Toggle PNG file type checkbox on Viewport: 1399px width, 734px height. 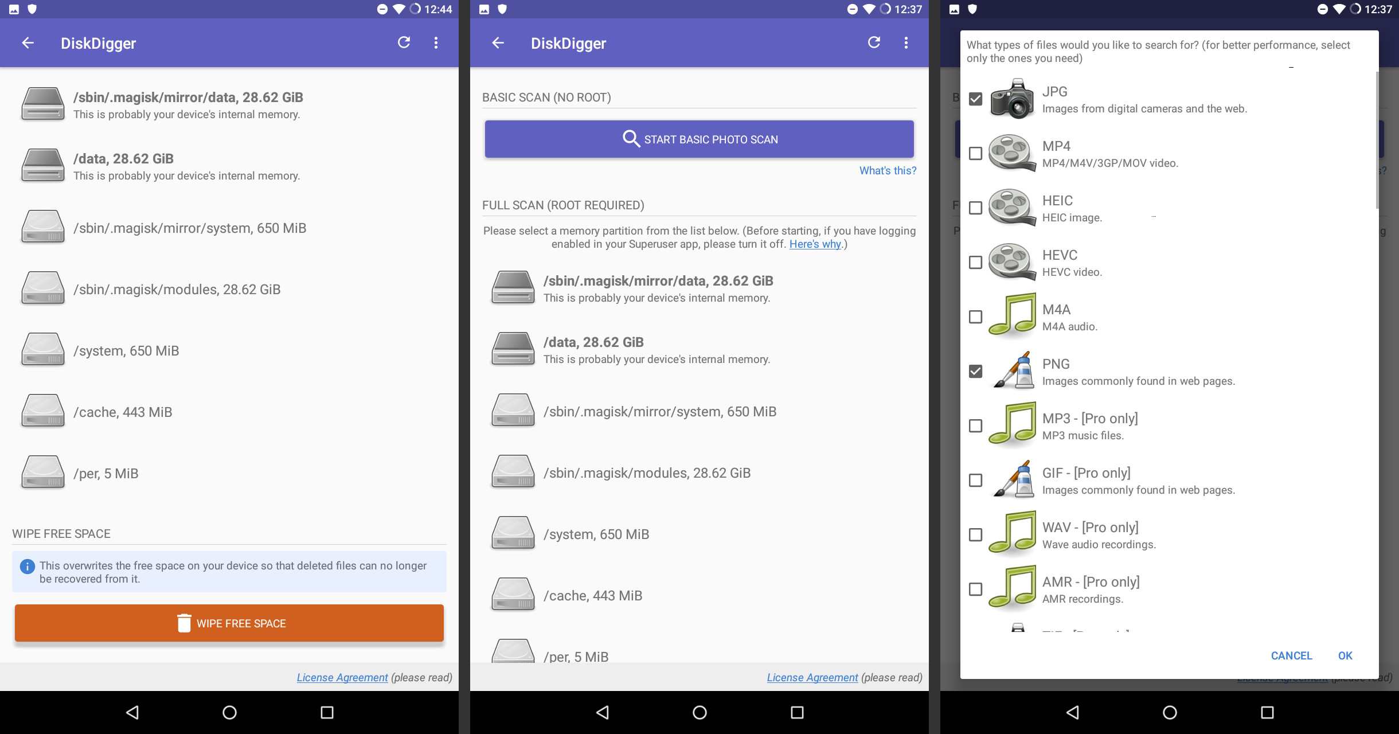pos(974,370)
